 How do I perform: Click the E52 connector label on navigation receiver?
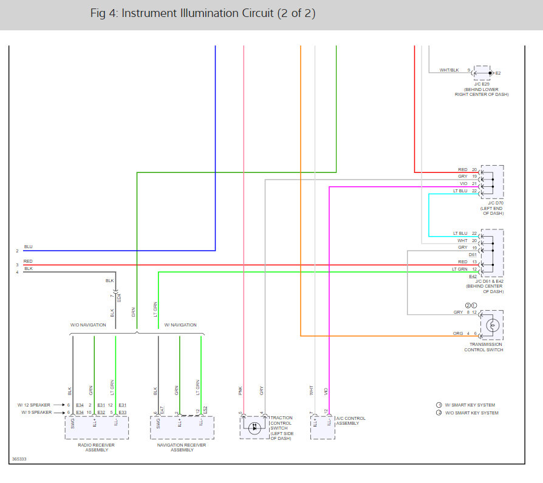click(x=205, y=410)
